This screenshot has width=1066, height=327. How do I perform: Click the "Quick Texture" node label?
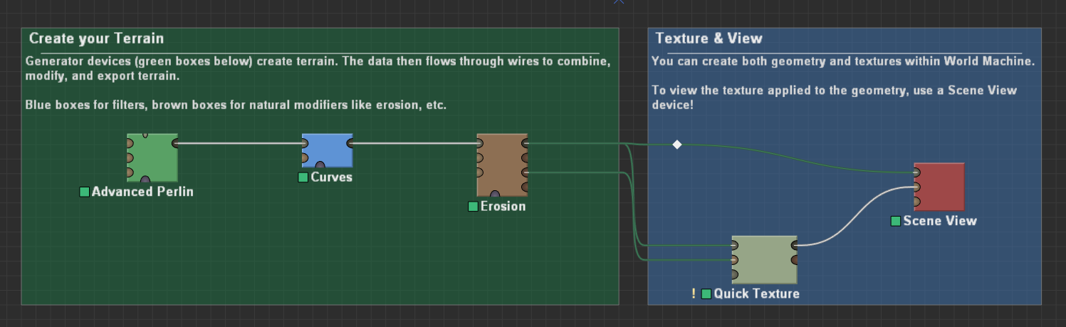(757, 294)
